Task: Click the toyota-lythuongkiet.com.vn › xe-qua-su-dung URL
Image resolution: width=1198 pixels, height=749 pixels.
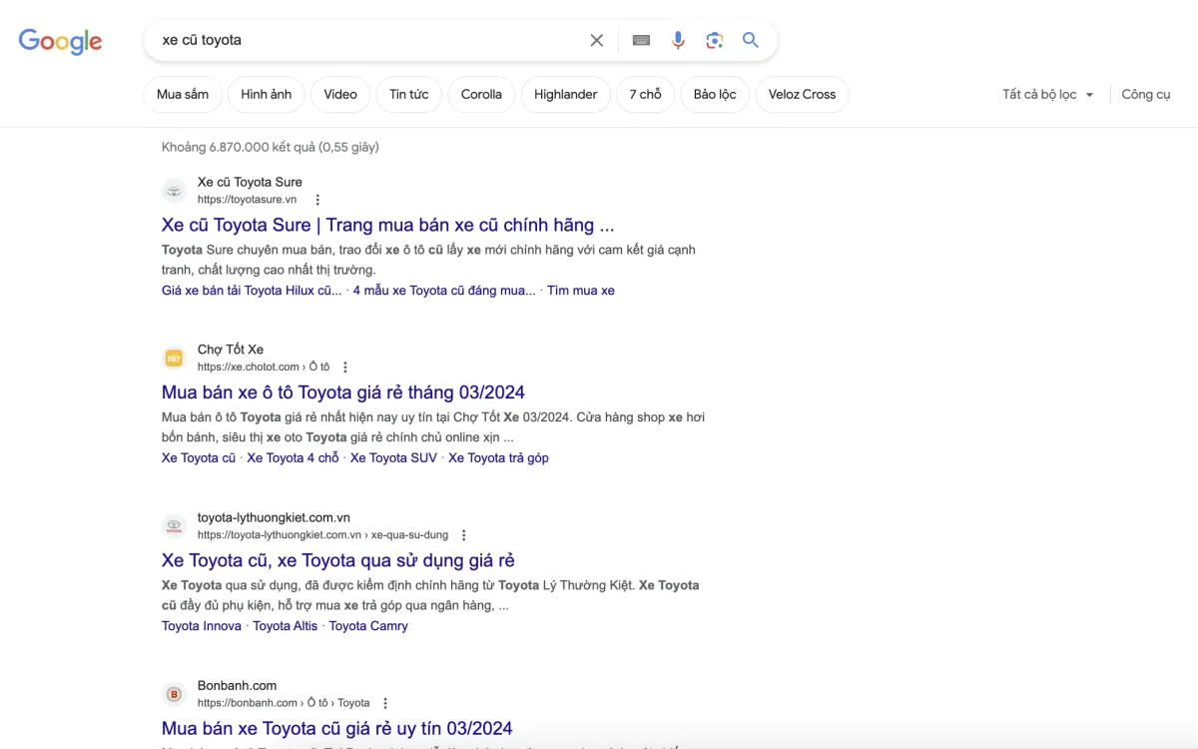Action: coord(322,535)
